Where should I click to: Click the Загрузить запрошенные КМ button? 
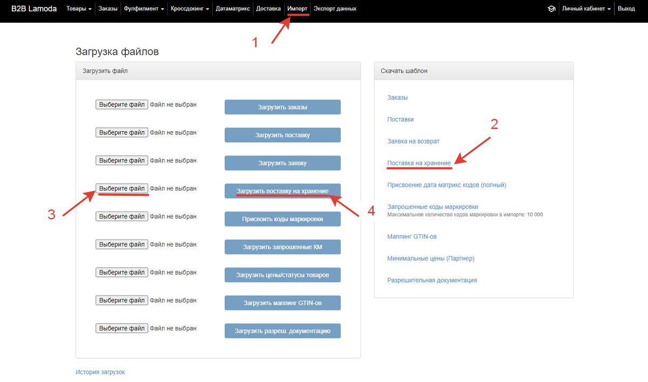coord(282,247)
